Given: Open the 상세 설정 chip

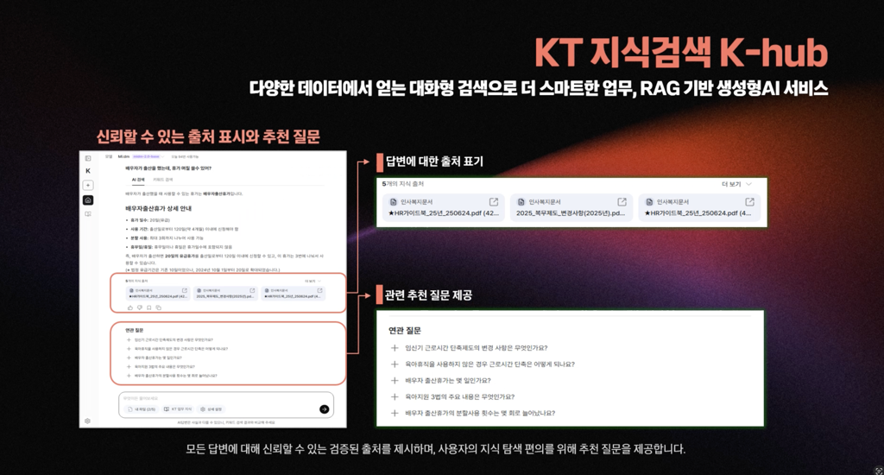Looking at the screenshot, I should point(212,409).
